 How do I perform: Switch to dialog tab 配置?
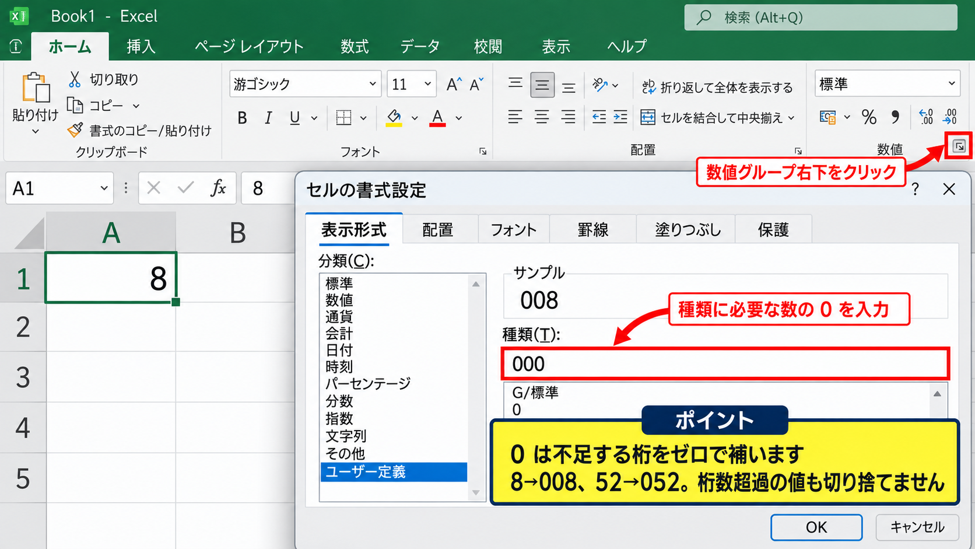(438, 230)
